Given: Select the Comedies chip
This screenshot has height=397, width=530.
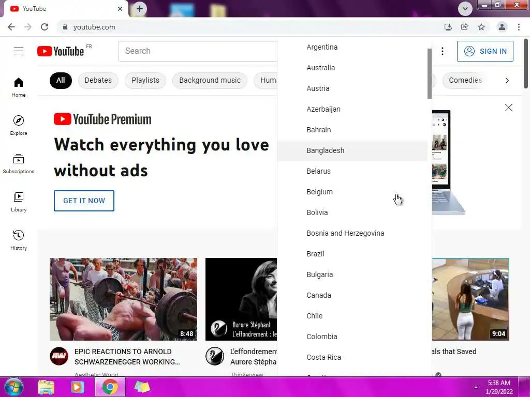Looking at the screenshot, I should [465, 80].
